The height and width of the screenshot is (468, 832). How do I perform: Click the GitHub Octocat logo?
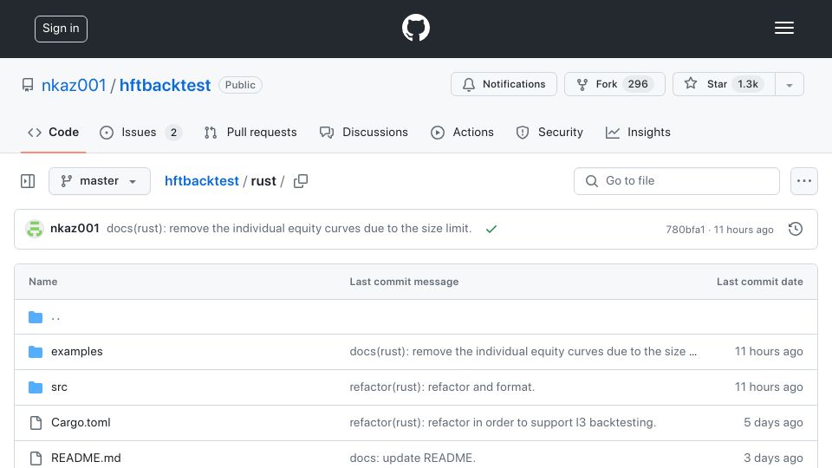[415, 28]
